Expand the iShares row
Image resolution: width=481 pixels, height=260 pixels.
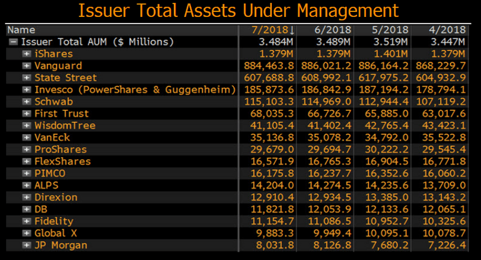tap(26, 54)
